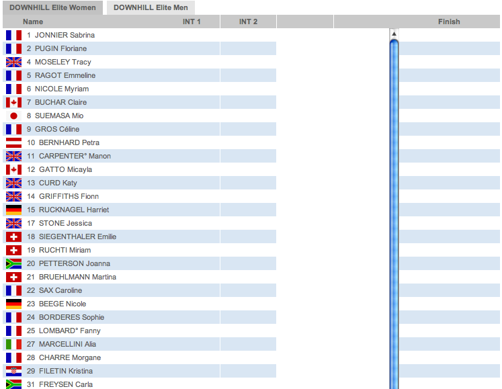Click the South African flag beside PETTERSON Joanna
Image resolution: width=502 pixels, height=389 pixels.
pyautogui.click(x=13, y=263)
